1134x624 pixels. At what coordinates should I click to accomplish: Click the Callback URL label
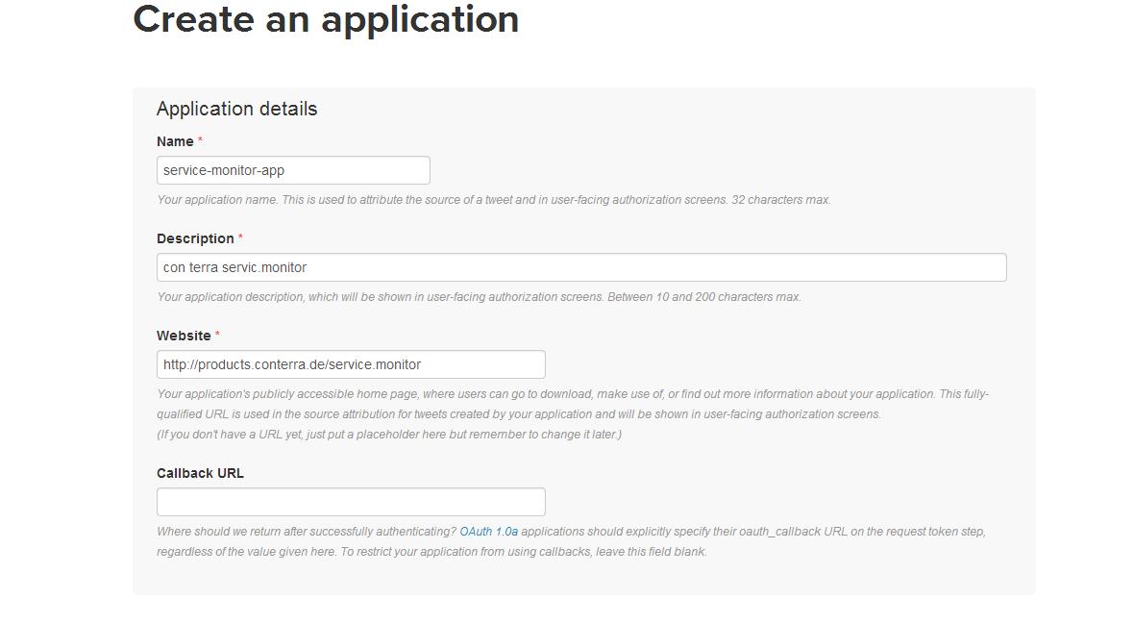click(199, 473)
